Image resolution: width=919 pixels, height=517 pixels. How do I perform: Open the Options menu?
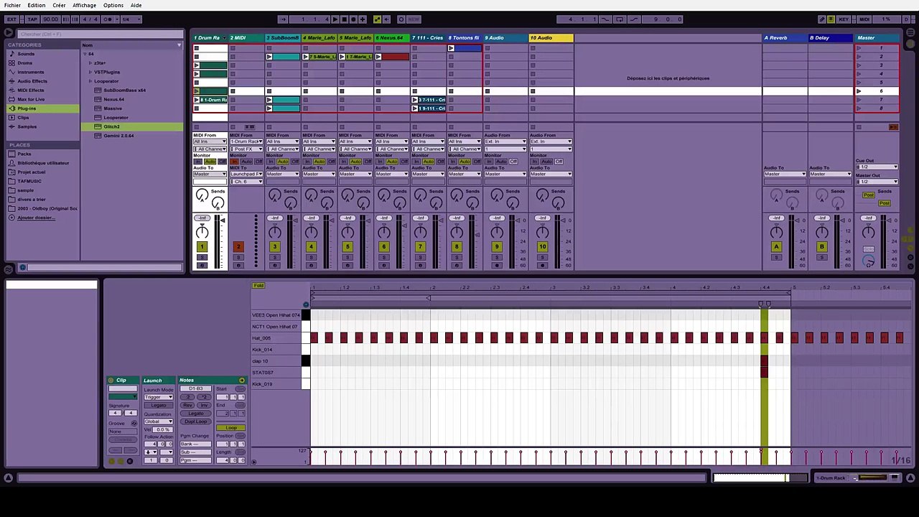(113, 5)
